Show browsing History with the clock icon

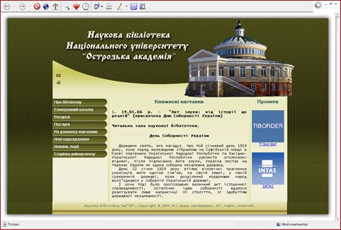86,6
